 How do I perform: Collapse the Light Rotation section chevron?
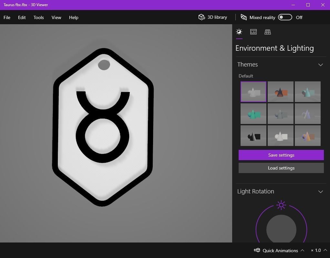(321, 192)
